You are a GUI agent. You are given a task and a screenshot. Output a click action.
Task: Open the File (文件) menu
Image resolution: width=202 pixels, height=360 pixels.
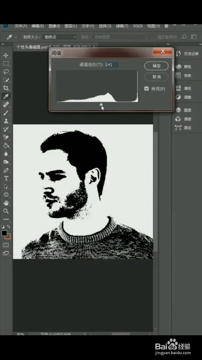pos(21,26)
